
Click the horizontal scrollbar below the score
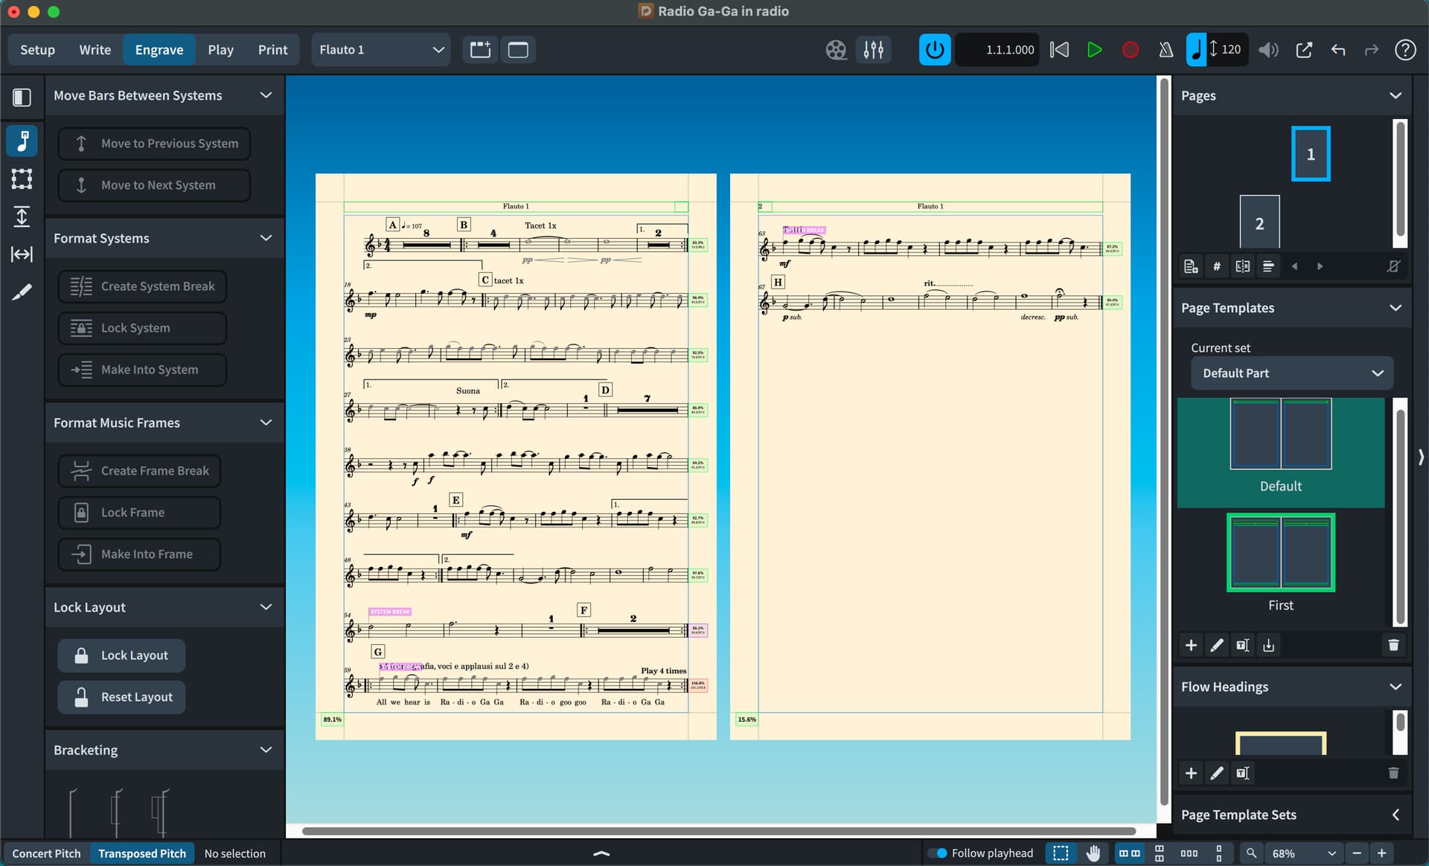(x=719, y=831)
